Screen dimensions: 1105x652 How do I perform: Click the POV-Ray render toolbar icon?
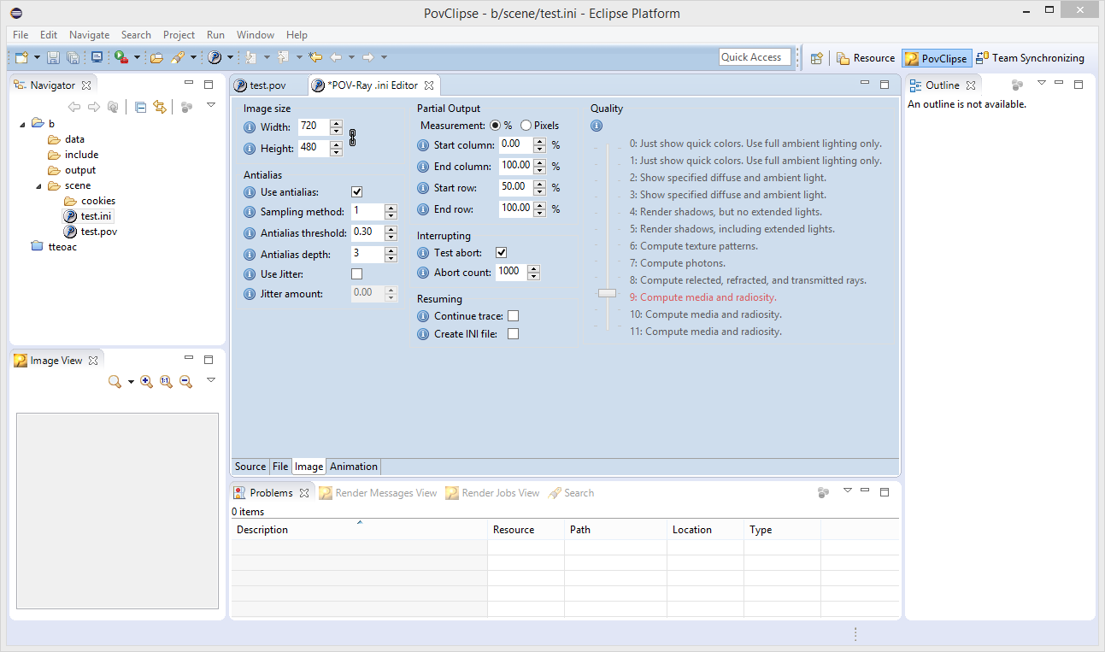(x=215, y=57)
